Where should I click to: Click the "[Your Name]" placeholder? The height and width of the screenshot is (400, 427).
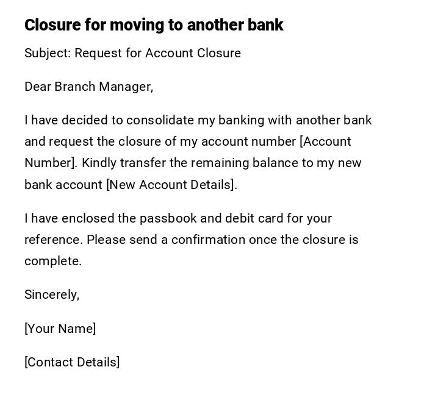pyautogui.click(x=60, y=329)
